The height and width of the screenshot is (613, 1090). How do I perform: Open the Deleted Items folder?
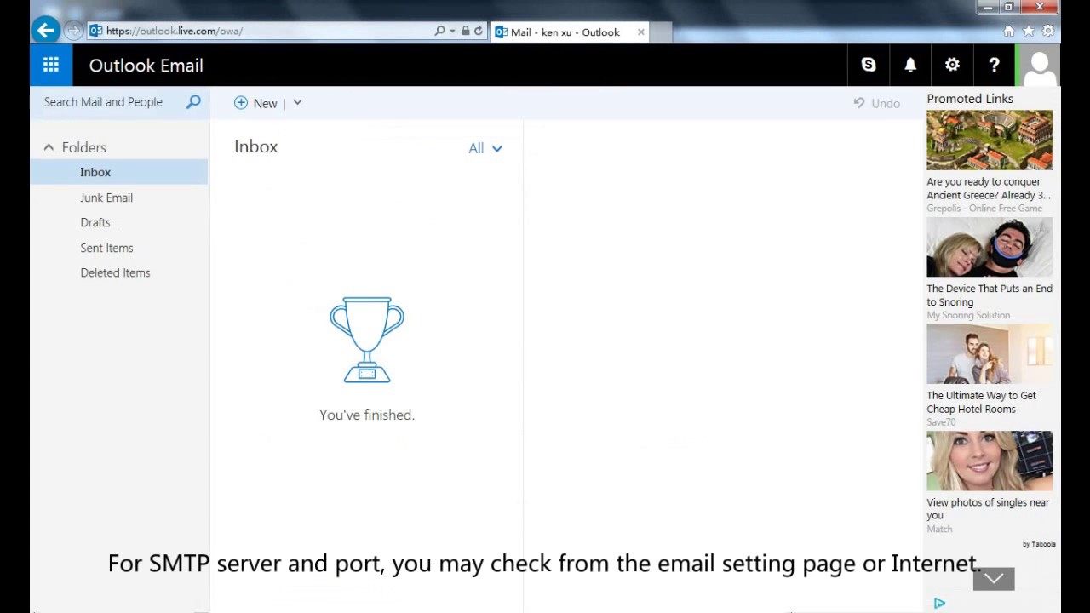coord(115,272)
